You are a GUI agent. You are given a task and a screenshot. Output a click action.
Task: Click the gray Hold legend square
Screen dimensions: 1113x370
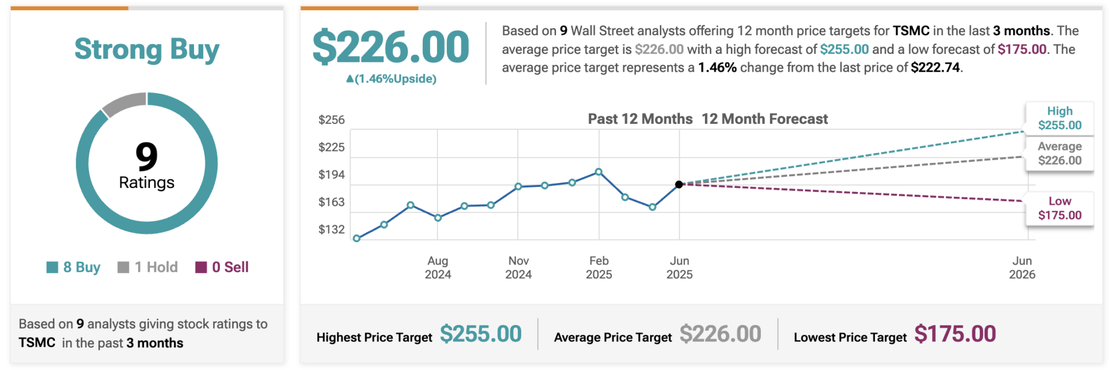[123, 267]
